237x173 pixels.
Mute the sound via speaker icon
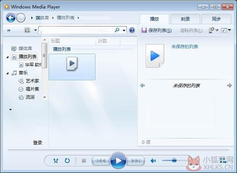pyautogui.click(x=153, y=160)
